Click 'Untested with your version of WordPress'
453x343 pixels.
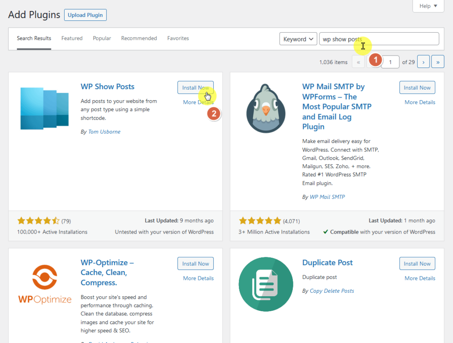pos(165,232)
